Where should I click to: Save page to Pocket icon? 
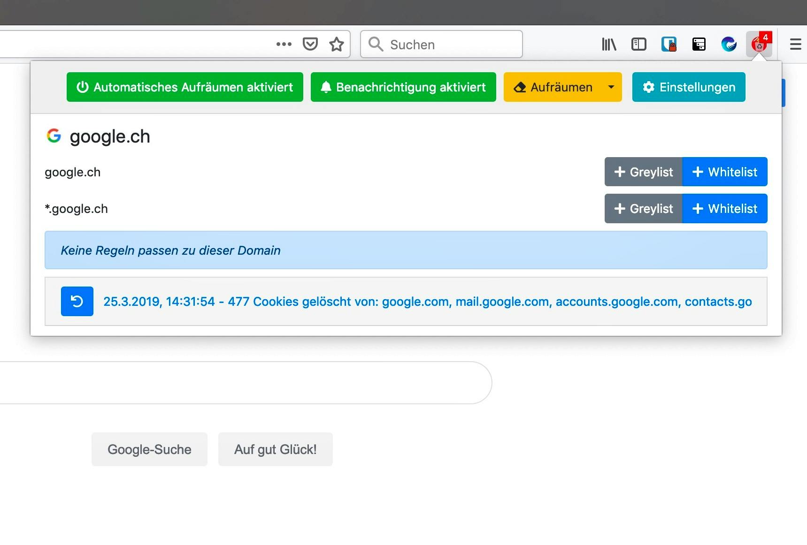point(310,44)
